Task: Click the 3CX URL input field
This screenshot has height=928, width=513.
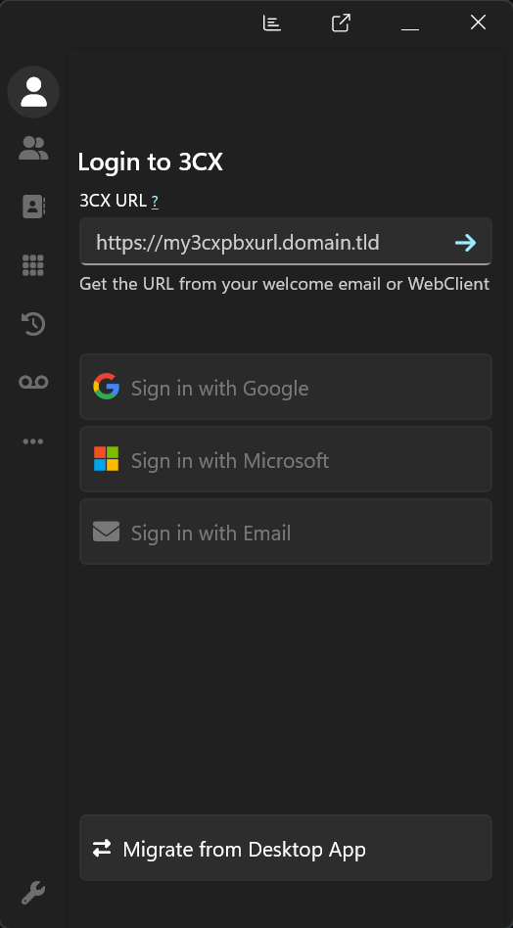Action: [x=286, y=242]
